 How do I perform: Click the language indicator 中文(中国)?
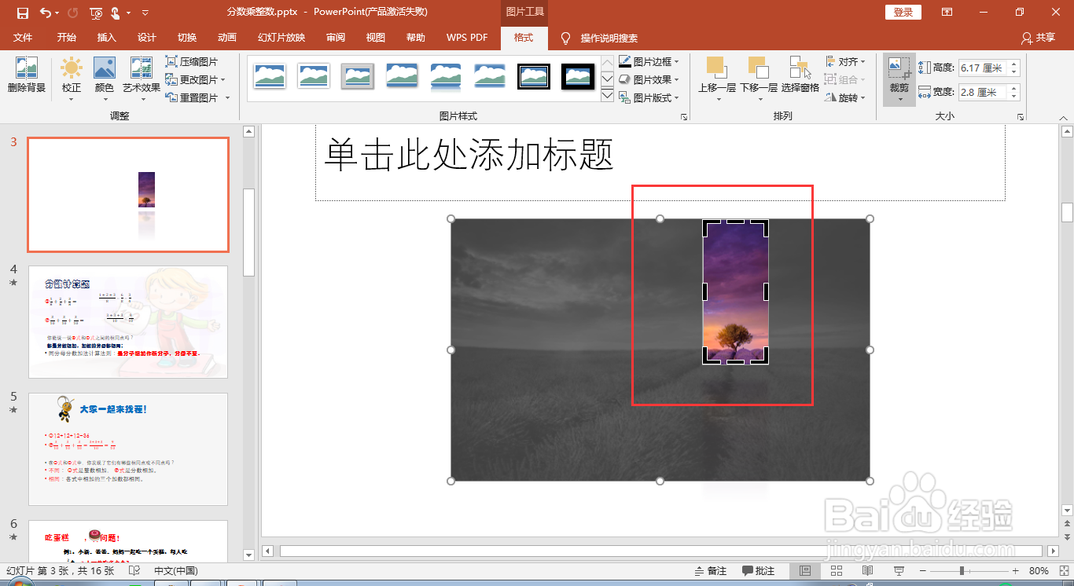[175, 571]
